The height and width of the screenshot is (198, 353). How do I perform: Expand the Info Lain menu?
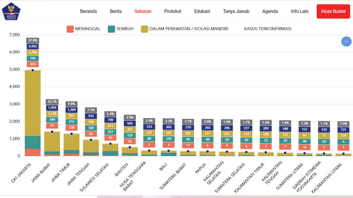tap(300, 11)
